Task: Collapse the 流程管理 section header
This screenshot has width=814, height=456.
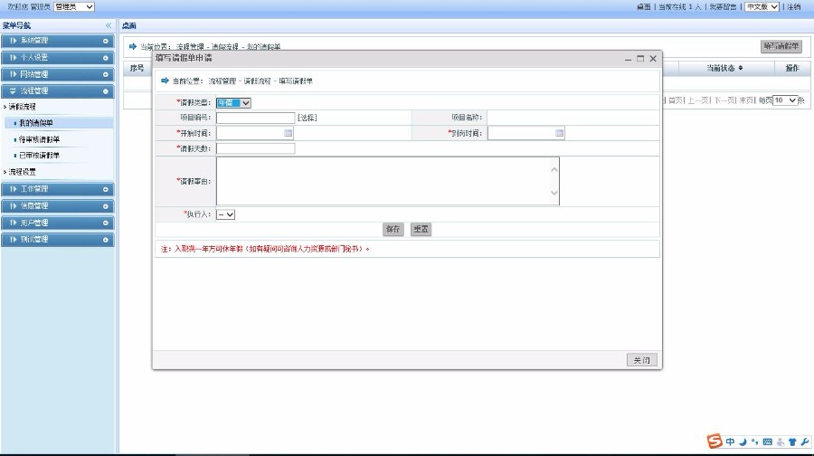Action: [x=57, y=90]
